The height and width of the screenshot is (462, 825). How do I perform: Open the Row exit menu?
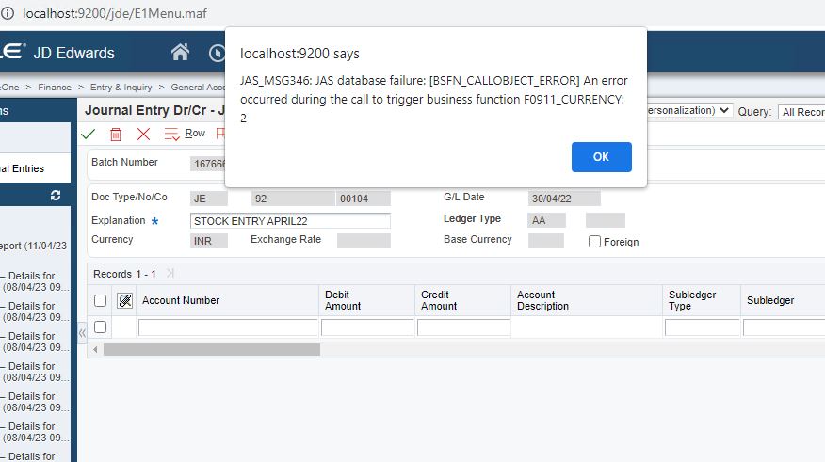pos(185,134)
